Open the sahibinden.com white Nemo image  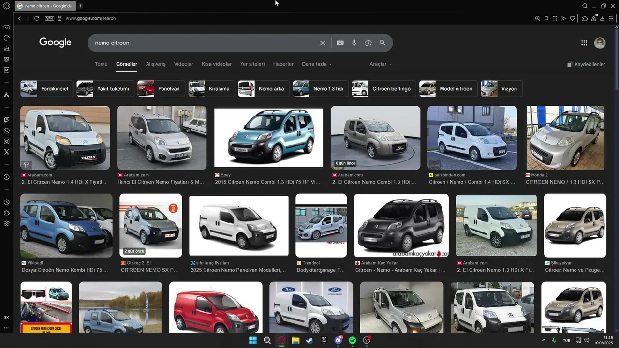472,138
